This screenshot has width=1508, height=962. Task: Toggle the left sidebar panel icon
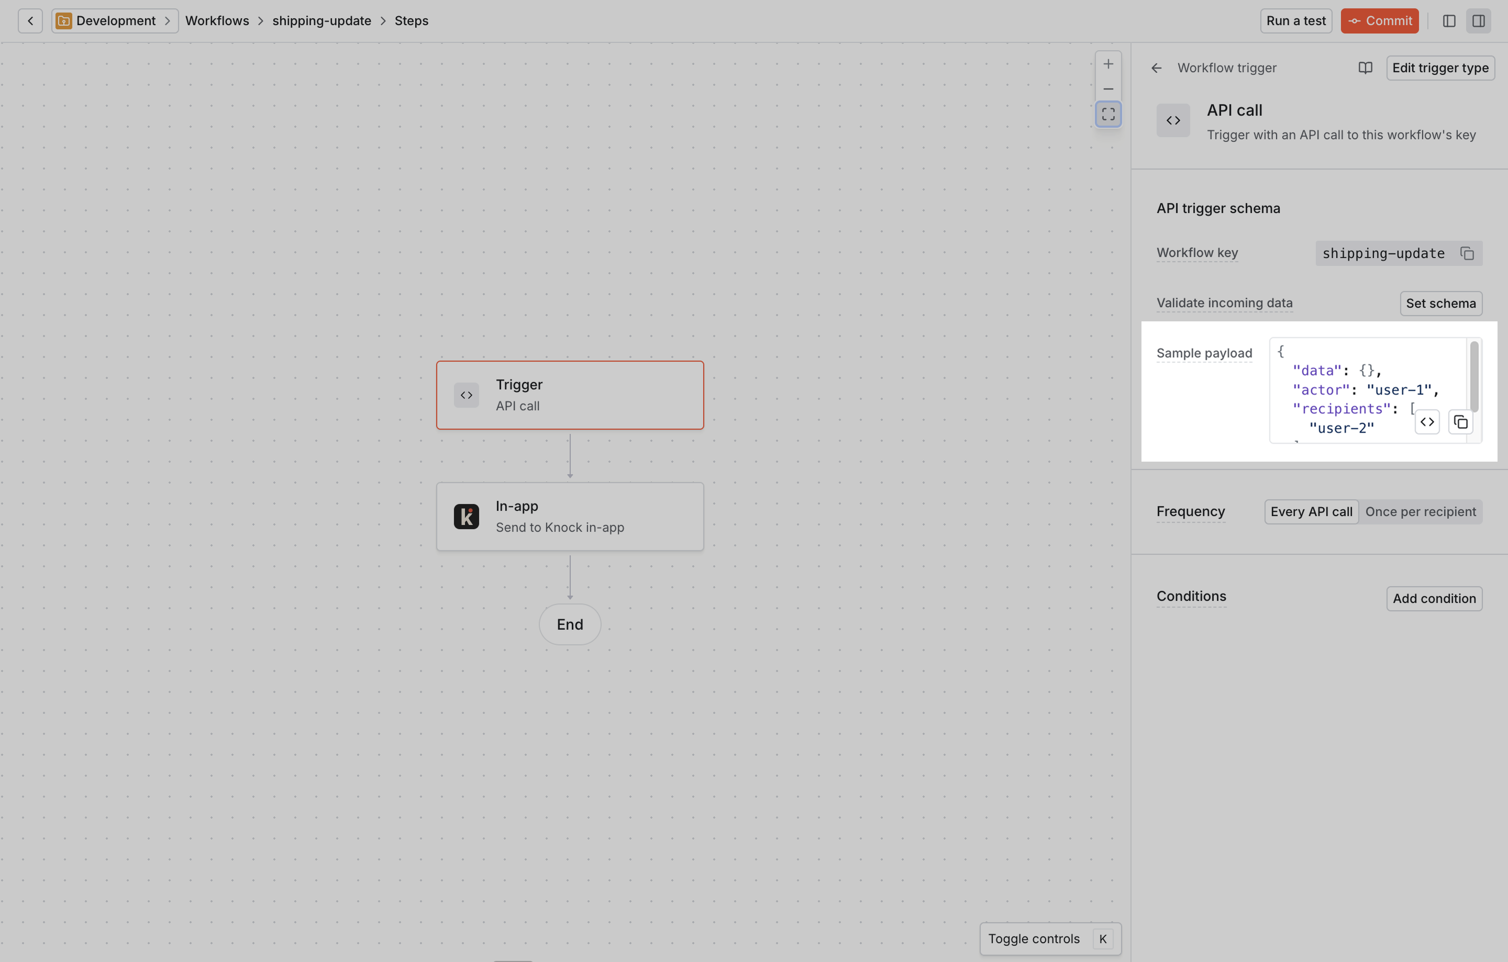pyautogui.click(x=1448, y=20)
